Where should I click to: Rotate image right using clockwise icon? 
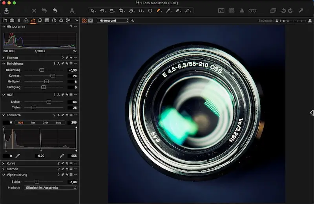pos(290,11)
